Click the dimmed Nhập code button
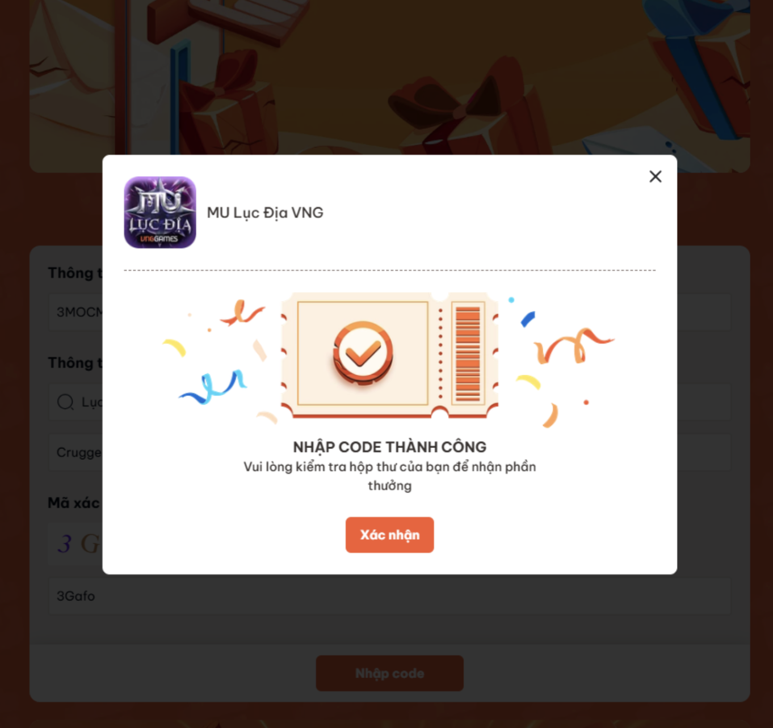Viewport: 773px width, 728px height. pos(389,673)
